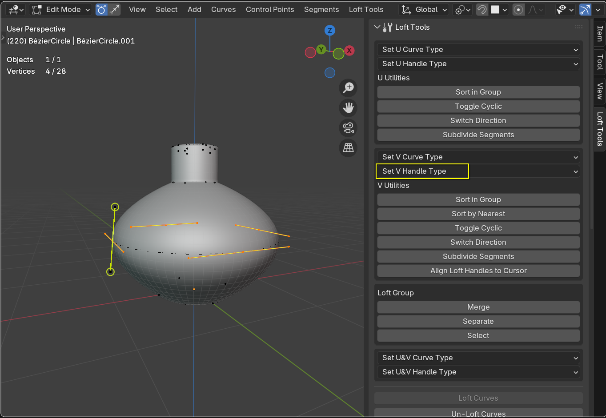This screenshot has width=606, height=418.
Task: Open Set U Handle Type dropdown
Action: [478, 64]
